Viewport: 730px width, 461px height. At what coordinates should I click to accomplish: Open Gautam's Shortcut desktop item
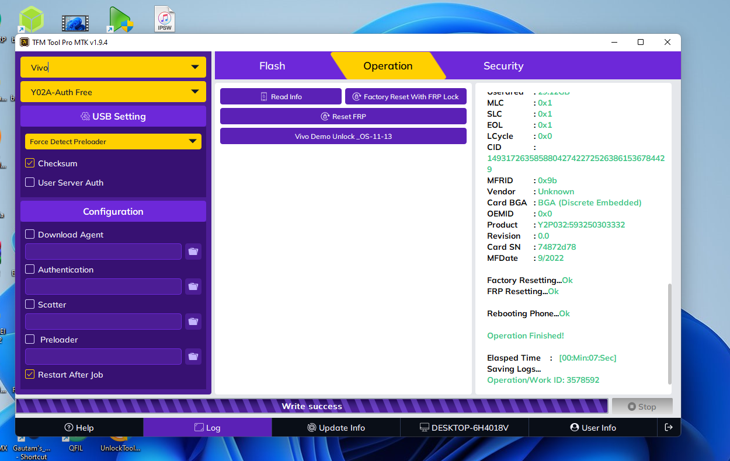32,448
